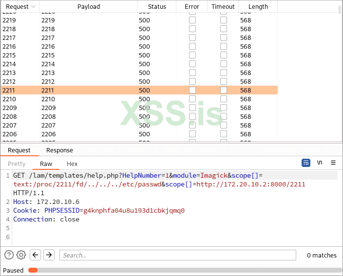This screenshot has width=343, height=276.
Task: Tick Timeout checkbox for request 2211
Action: [224, 90]
